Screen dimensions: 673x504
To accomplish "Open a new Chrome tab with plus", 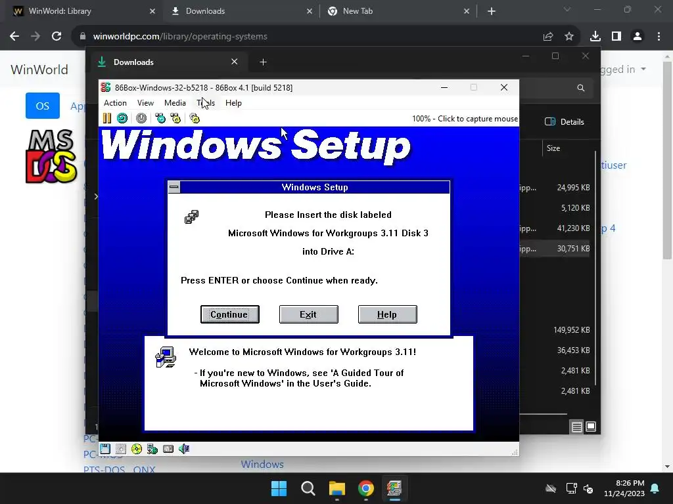I will click(492, 11).
